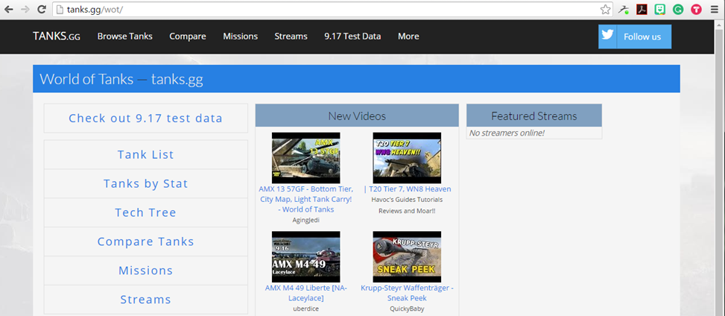Open Tanks by Stat
The width and height of the screenshot is (725, 316).
[x=145, y=183]
